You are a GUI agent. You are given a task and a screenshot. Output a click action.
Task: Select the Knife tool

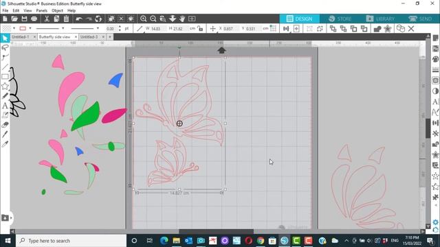click(5, 134)
